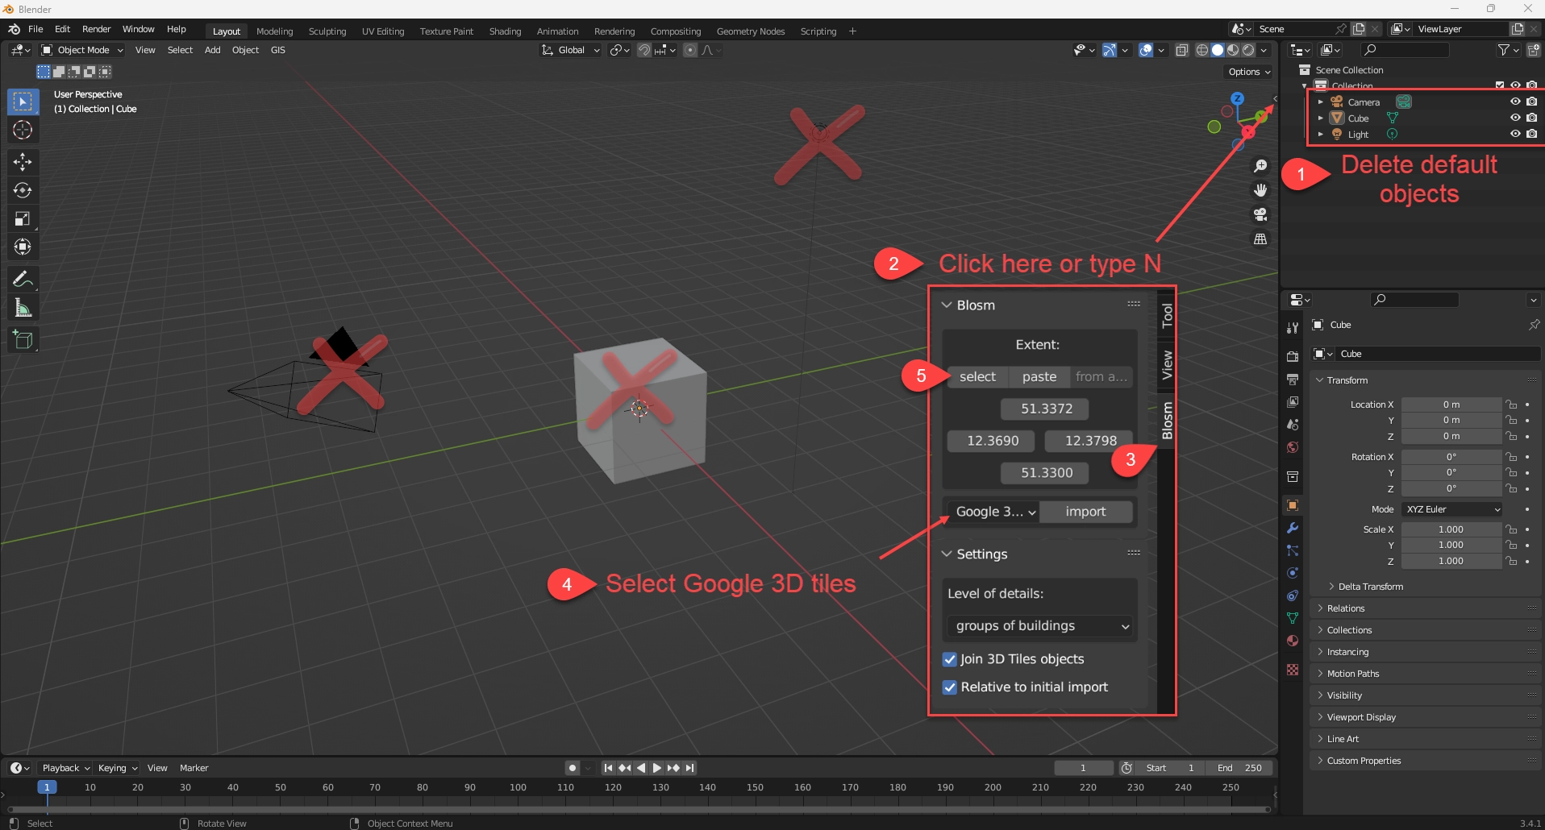The height and width of the screenshot is (830, 1545).
Task: Click the paste extent button
Action: tap(1039, 377)
